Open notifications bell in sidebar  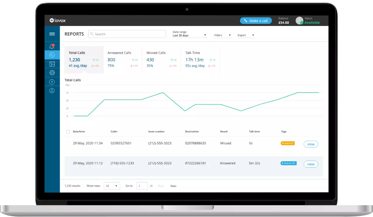(x=52, y=46)
